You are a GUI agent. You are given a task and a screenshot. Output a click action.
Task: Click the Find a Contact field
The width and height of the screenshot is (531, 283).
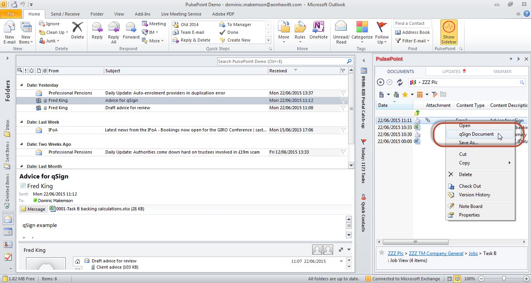click(x=412, y=24)
